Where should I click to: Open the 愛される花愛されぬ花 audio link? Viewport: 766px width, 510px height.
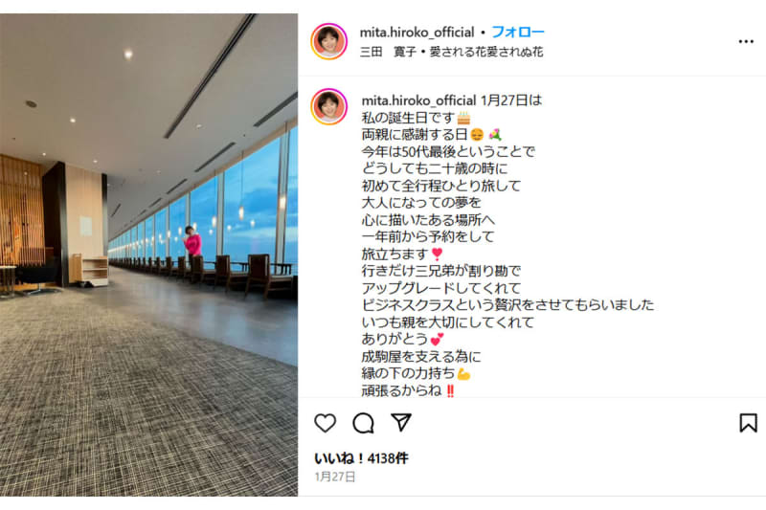click(486, 52)
